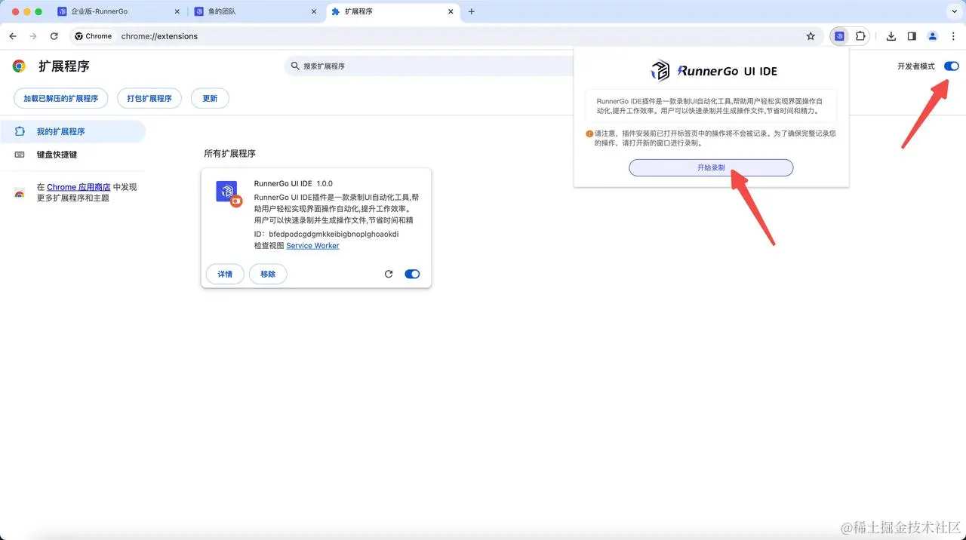Close the 企业版-RunnerGo tab
Image resolution: width=966 pixels, height=540 pixels.
177,12
